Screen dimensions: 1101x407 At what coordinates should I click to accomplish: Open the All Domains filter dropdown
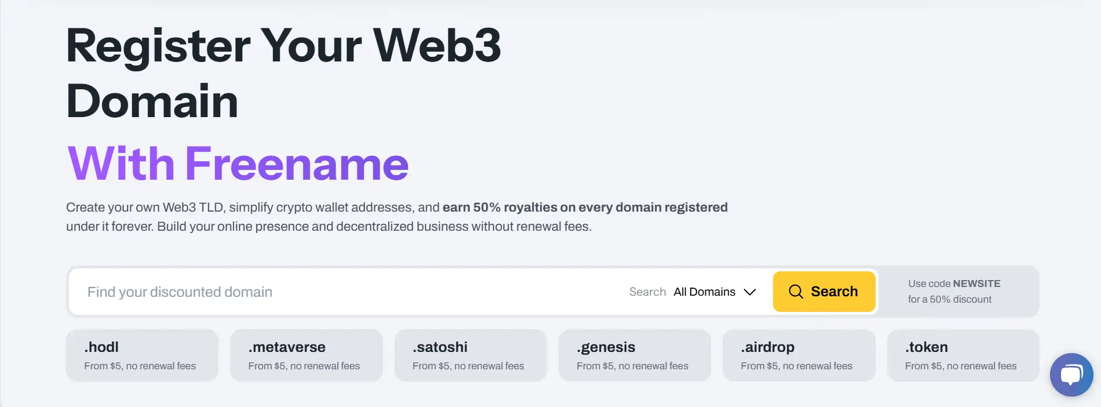[704, 292]
